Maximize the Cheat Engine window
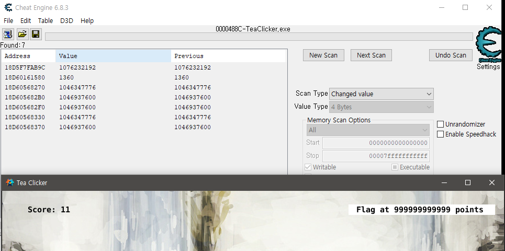The width and height of the screenshot is (505, 251). (x=465, y=7)
